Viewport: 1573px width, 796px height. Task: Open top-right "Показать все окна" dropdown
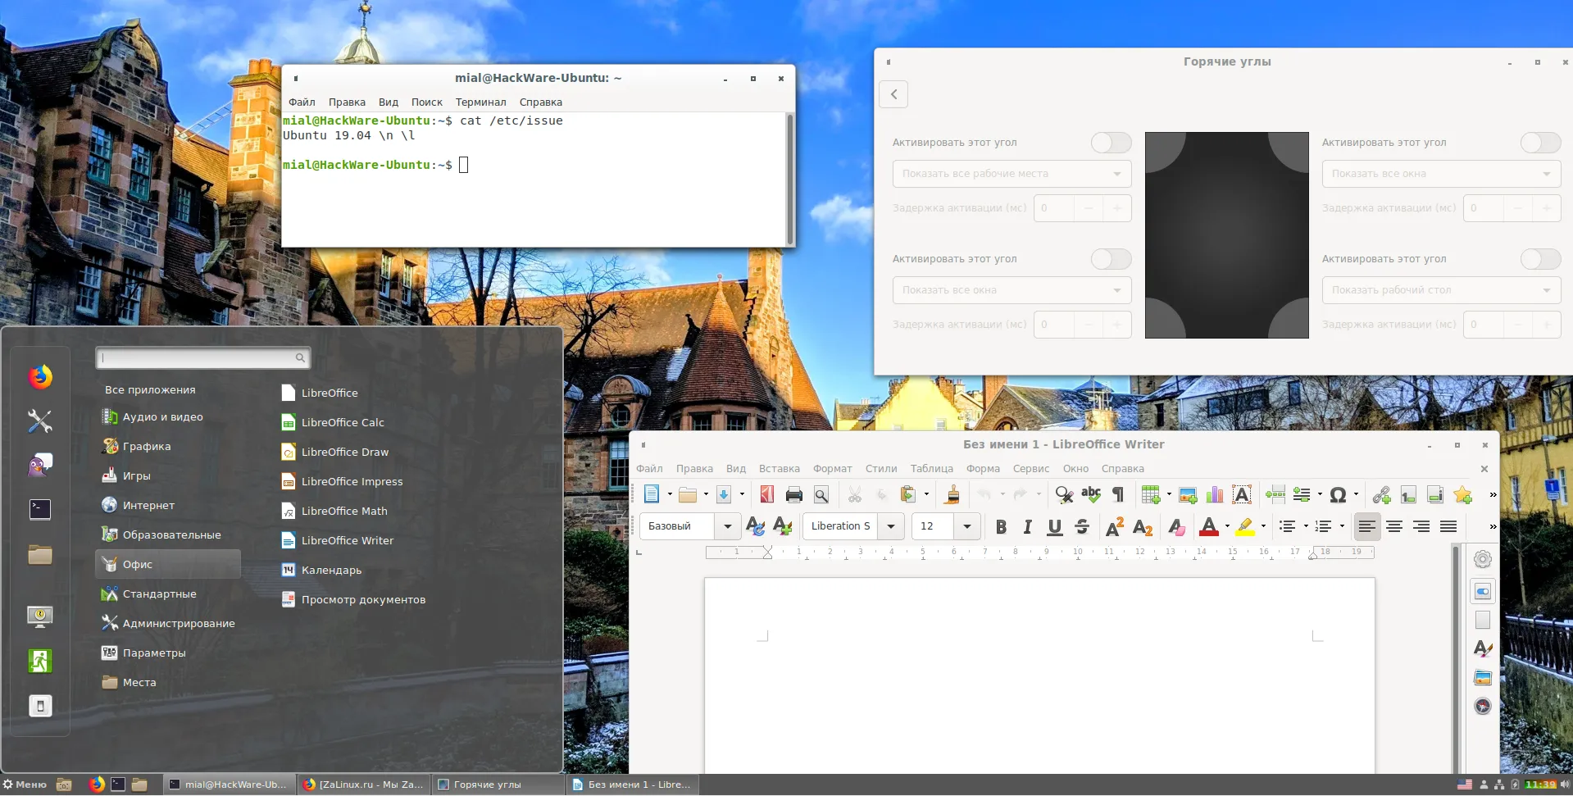(x=1441, y=174)
